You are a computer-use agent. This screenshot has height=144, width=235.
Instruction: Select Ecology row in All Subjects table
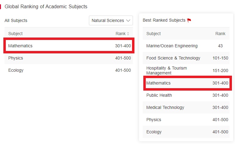pos(69,70)
